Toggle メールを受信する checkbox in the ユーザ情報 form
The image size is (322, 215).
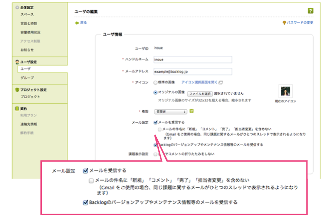(155, 122)
